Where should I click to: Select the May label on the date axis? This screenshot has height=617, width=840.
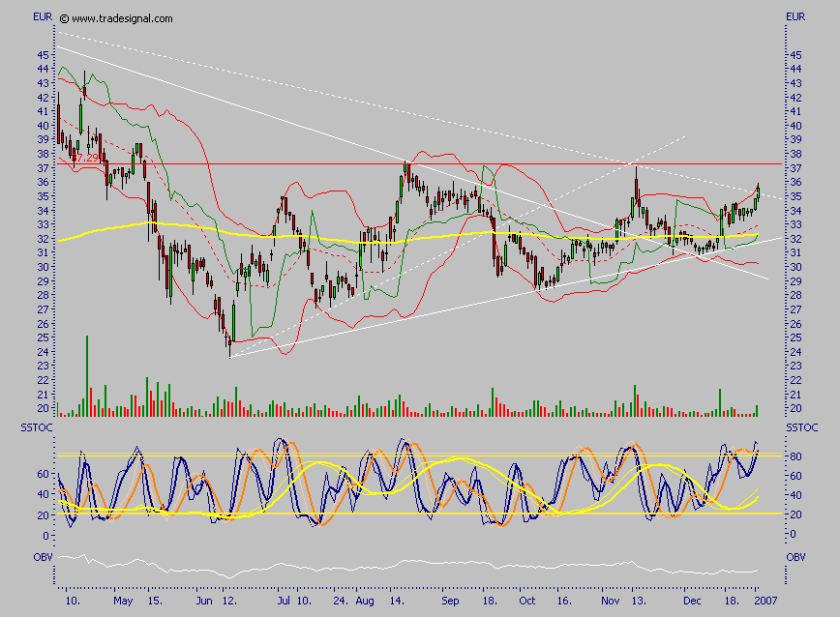[123, 601]
